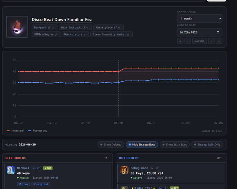Screen dimensions: 237x189
Task: Click the 30 keys, 23.00 ref buy price
Action: [x=147, y=173]
